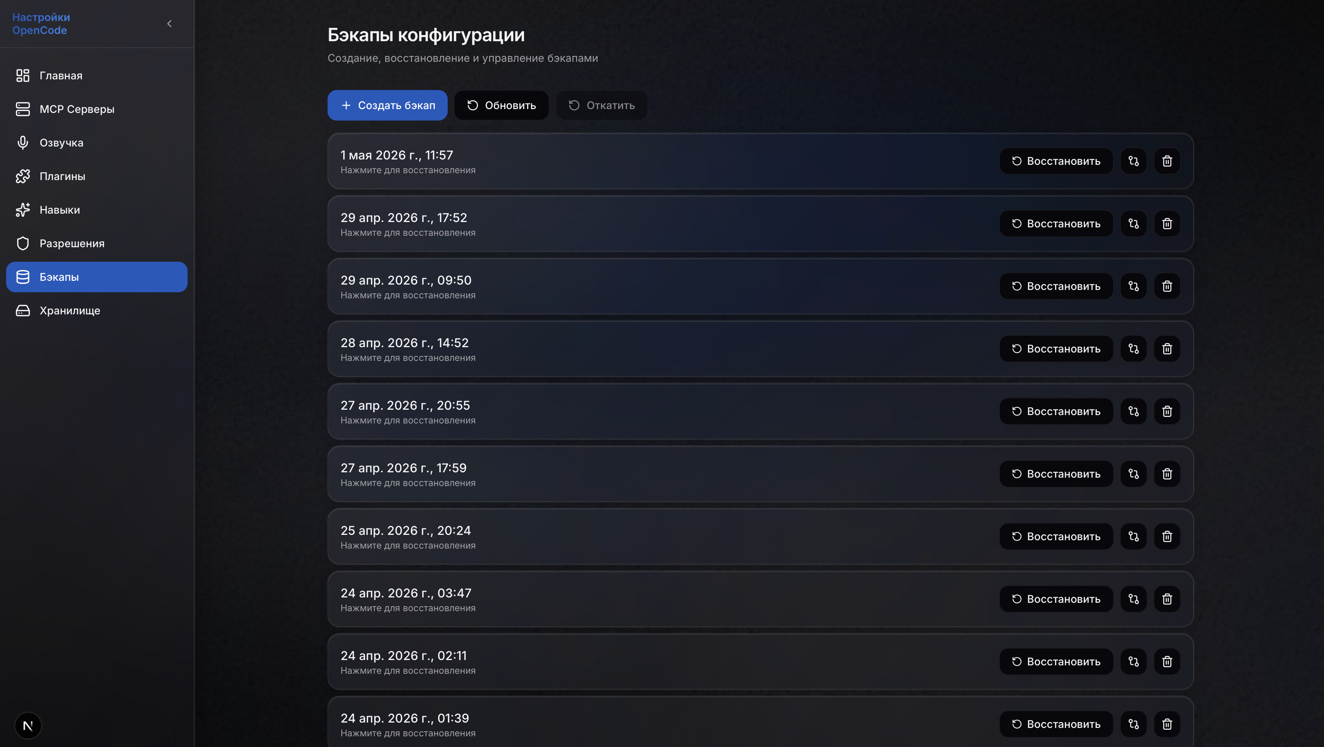Image resolution: width=1324 pixels, height=747 pixels.
Task: Restore the 27 апр. 20:55 backup
Action: click(x=1056, y=411)
